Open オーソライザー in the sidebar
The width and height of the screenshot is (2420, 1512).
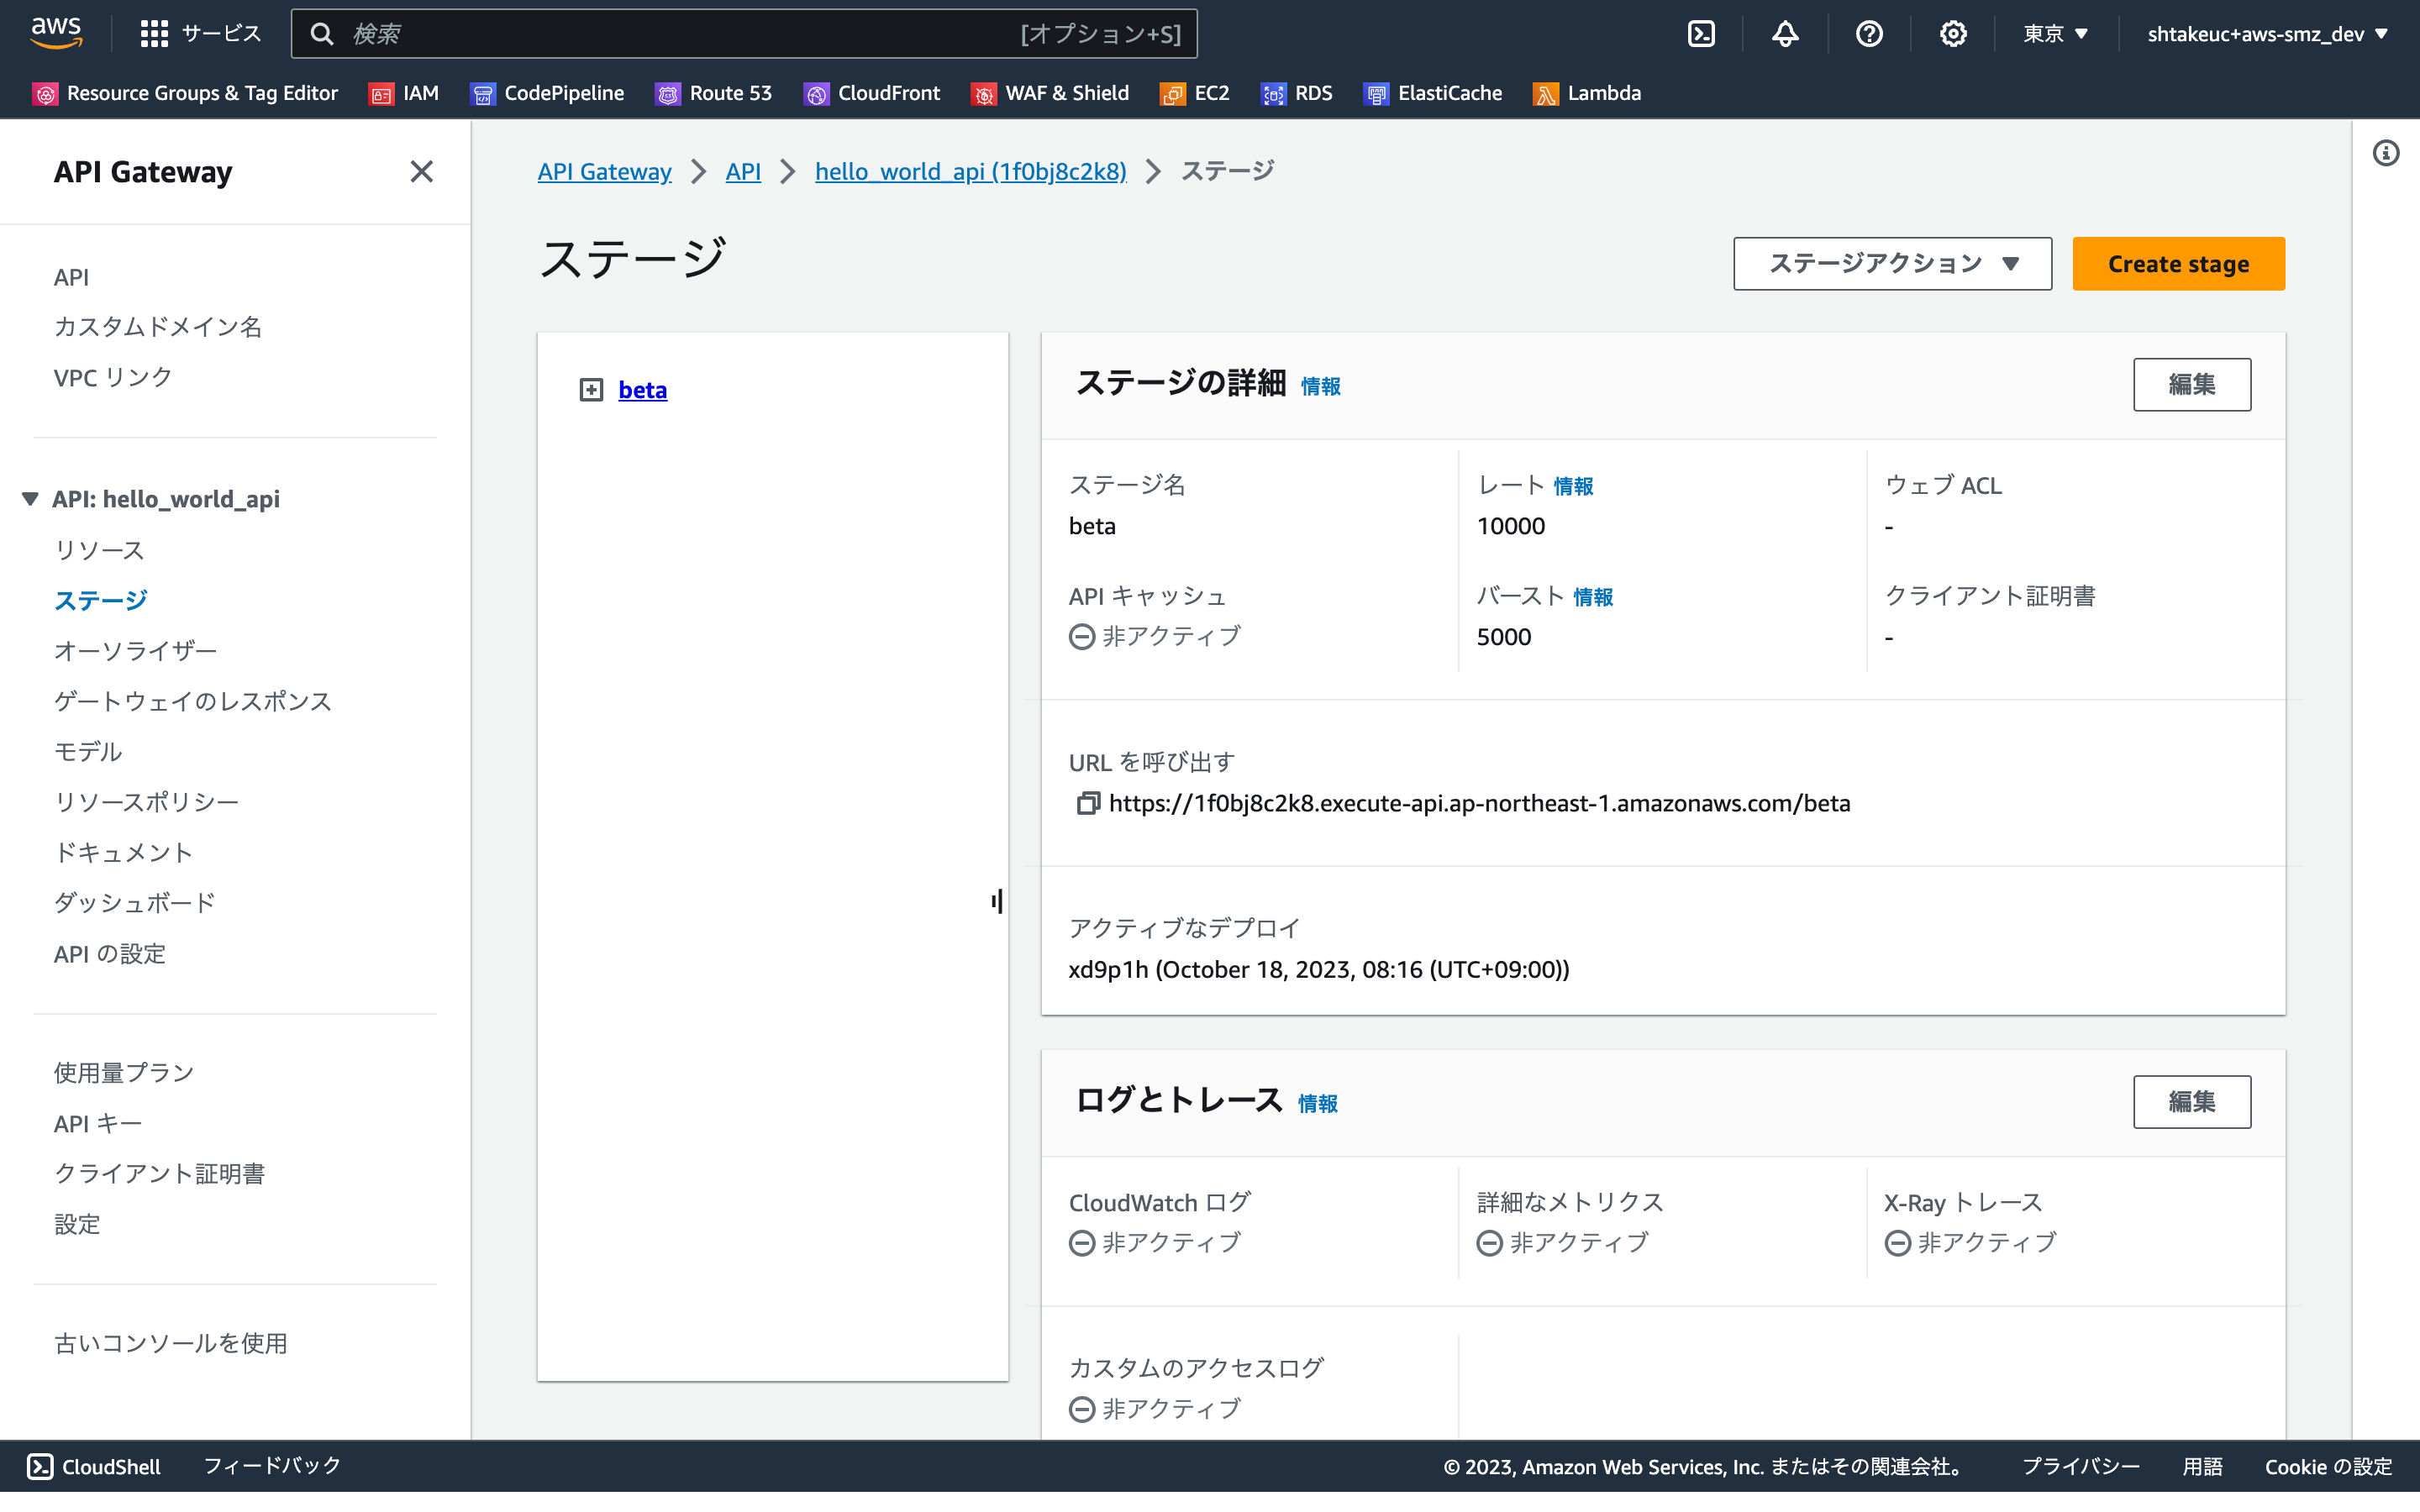(135, 651)
